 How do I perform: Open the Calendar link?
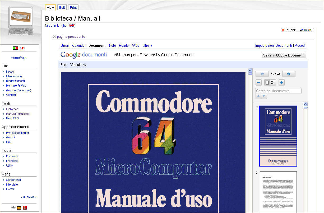click(x=79, y=46)
